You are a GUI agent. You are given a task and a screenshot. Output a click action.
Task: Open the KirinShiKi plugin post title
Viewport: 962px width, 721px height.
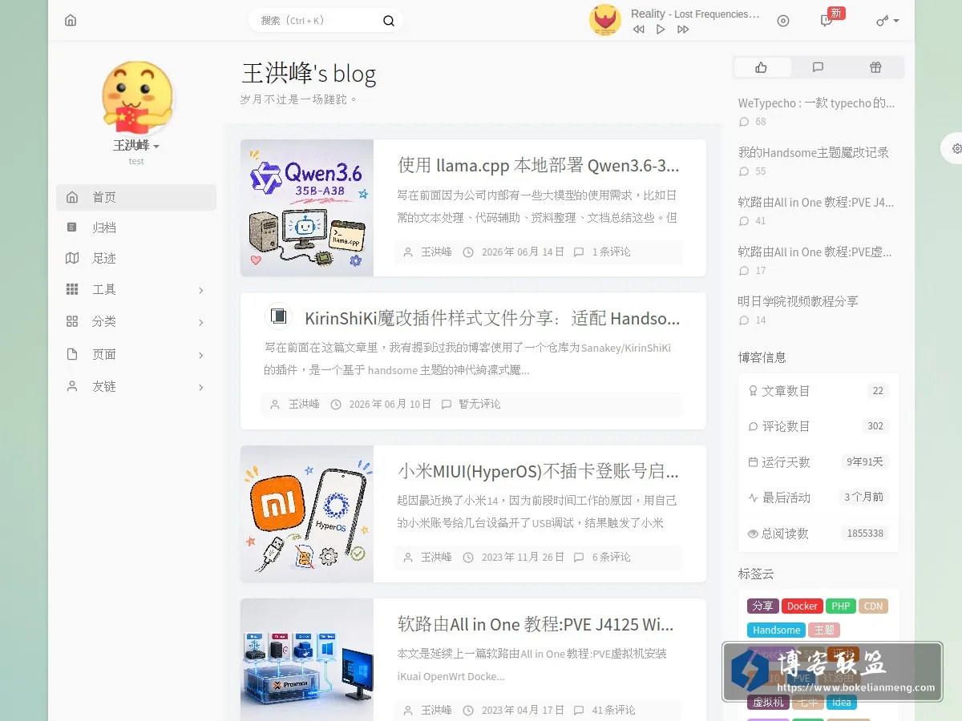coord(492,319)
